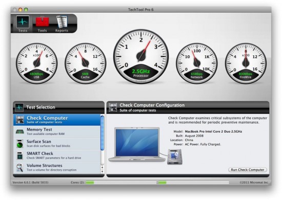Click the USB 480Mbps gauge
The height and width of the screenshot is (200, 282).
pyautogui.click(x=37, y=63)
